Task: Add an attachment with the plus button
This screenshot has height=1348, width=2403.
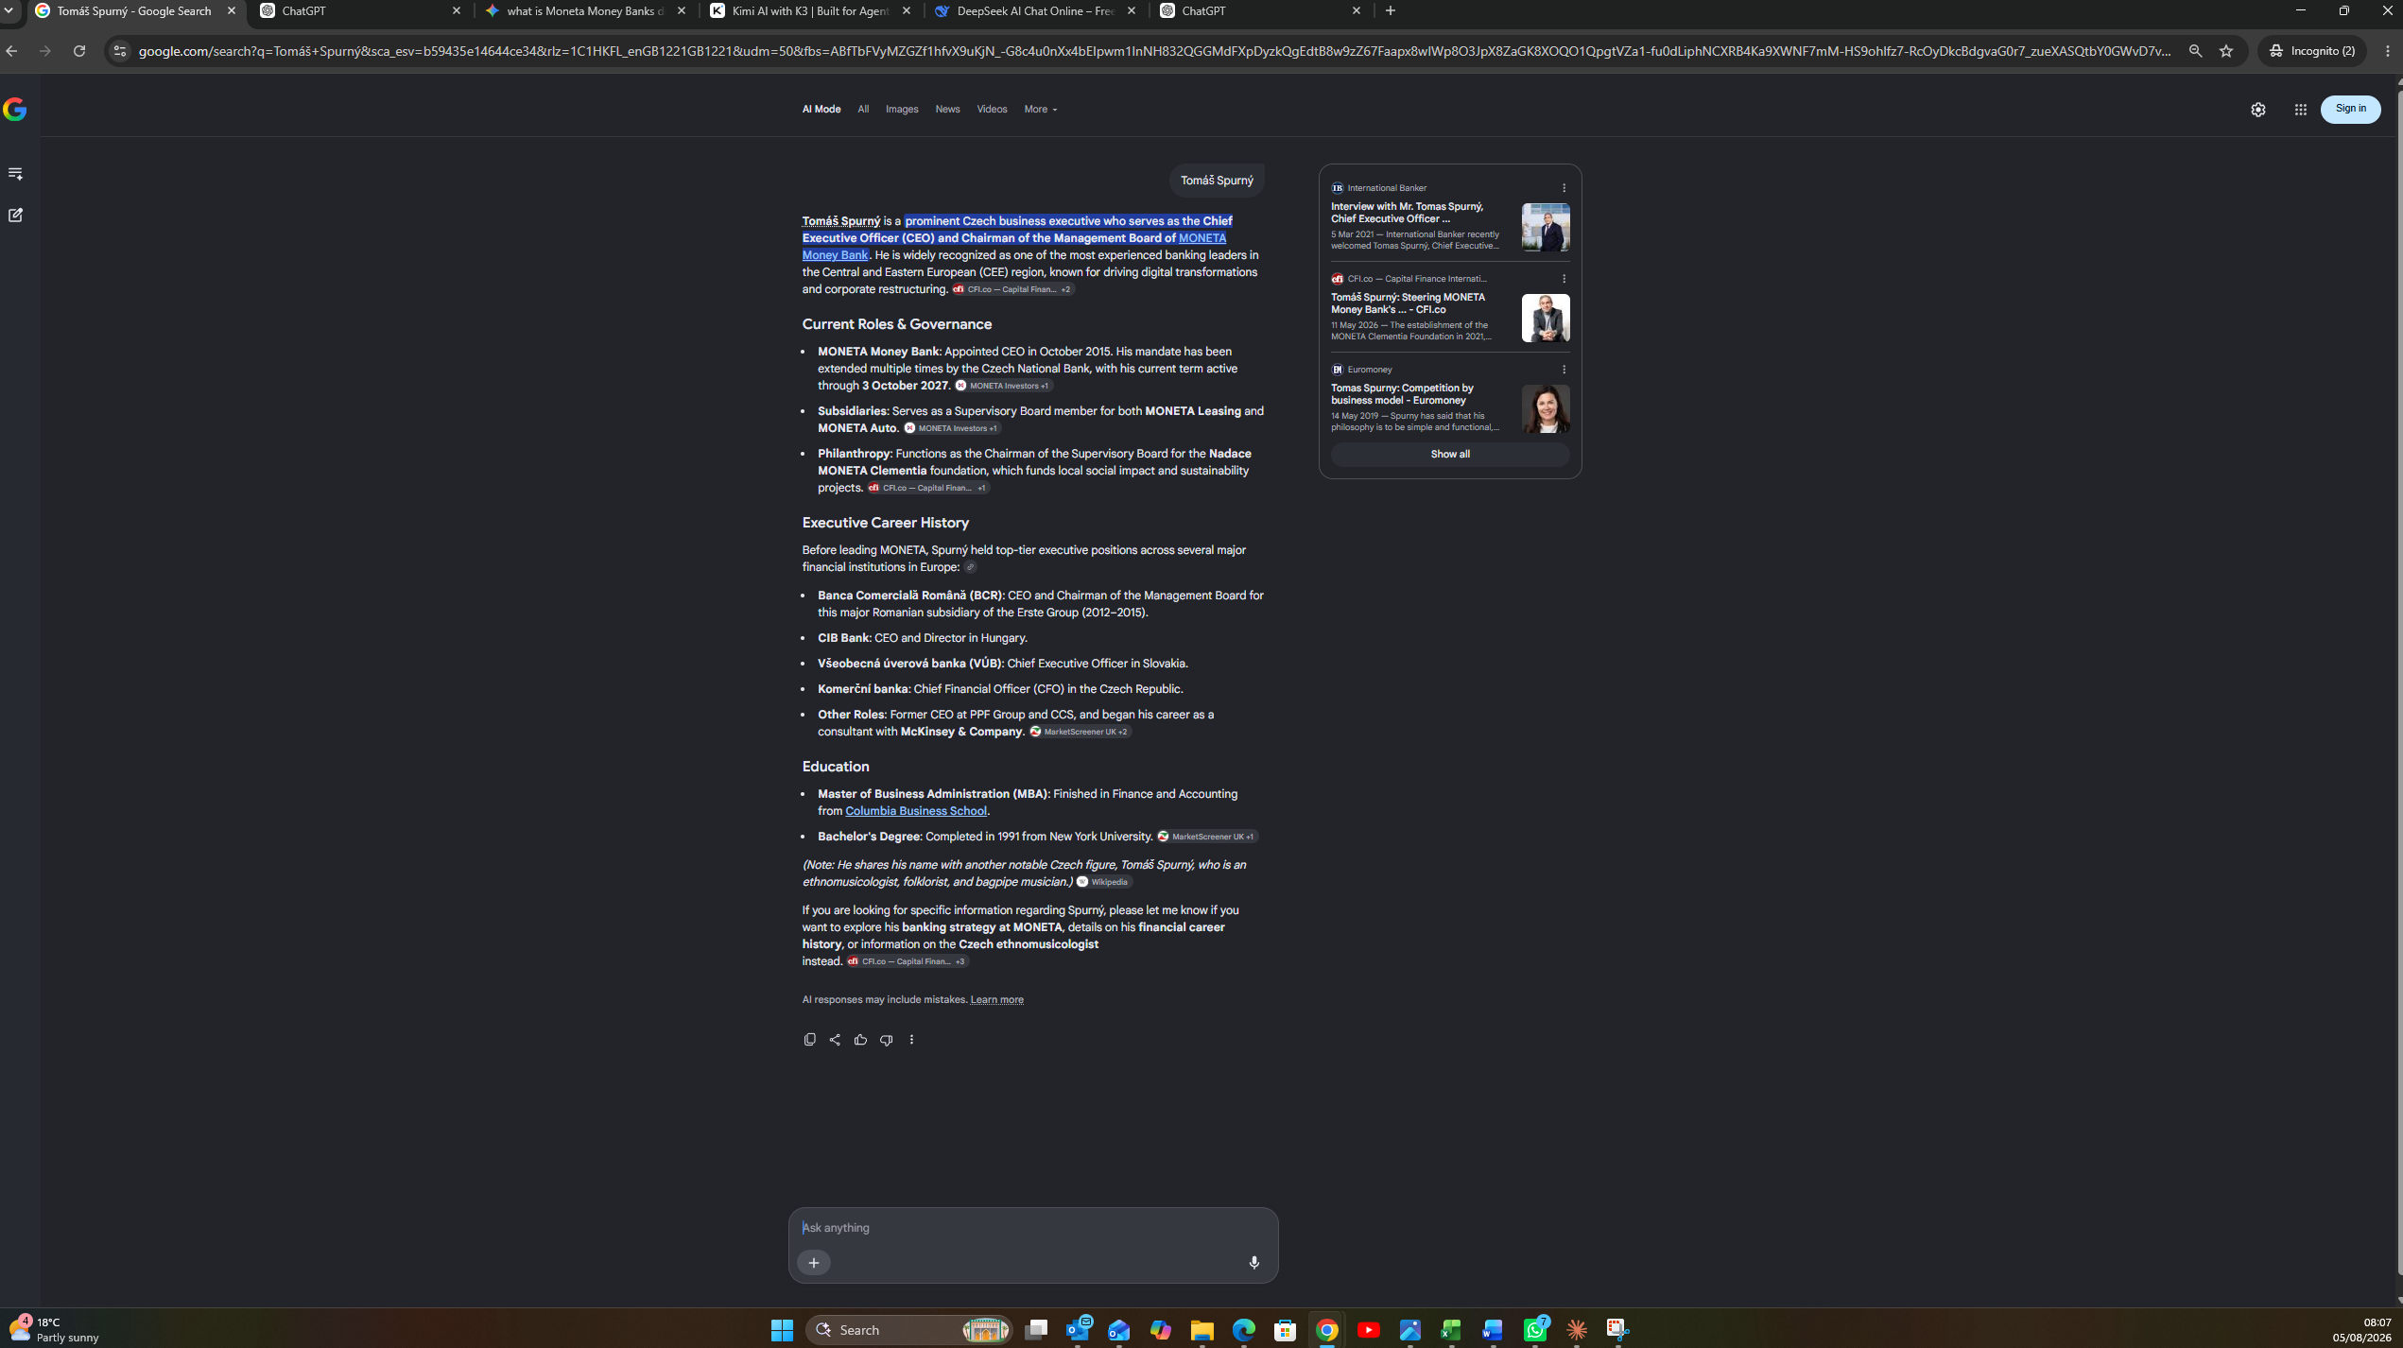Action: (813, 1263)
